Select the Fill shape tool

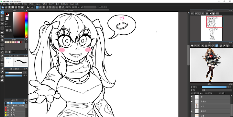tap(2, 32)
